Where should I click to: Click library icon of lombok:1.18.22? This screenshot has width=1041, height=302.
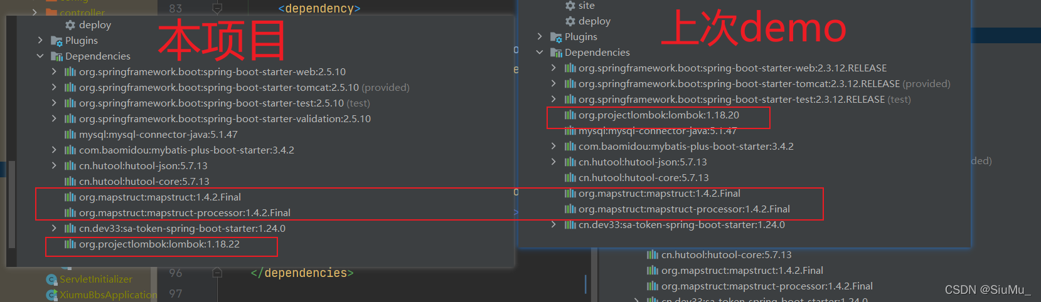[x=70, y=244]
